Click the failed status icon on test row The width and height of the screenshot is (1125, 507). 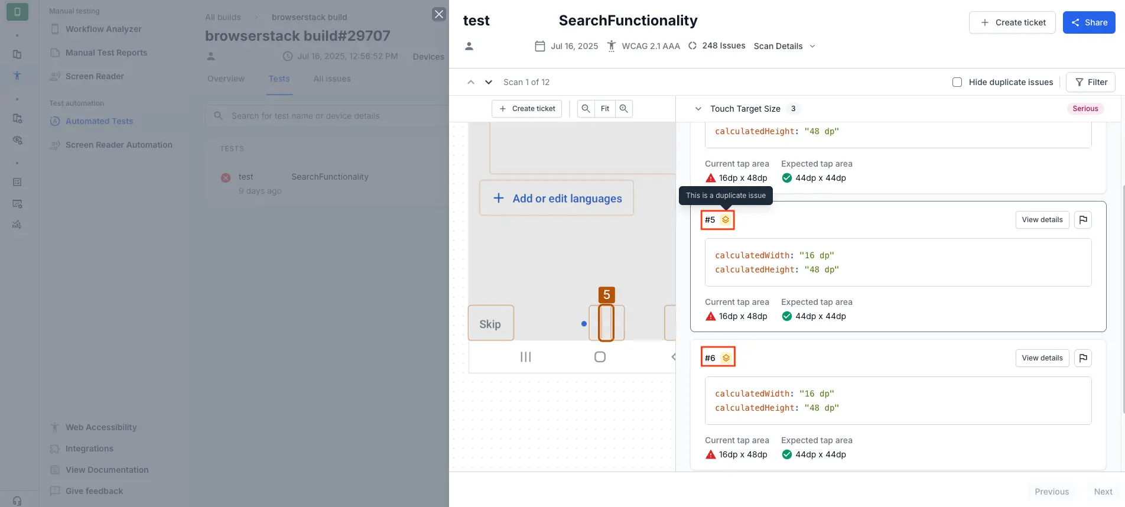(x=226, y=178)
